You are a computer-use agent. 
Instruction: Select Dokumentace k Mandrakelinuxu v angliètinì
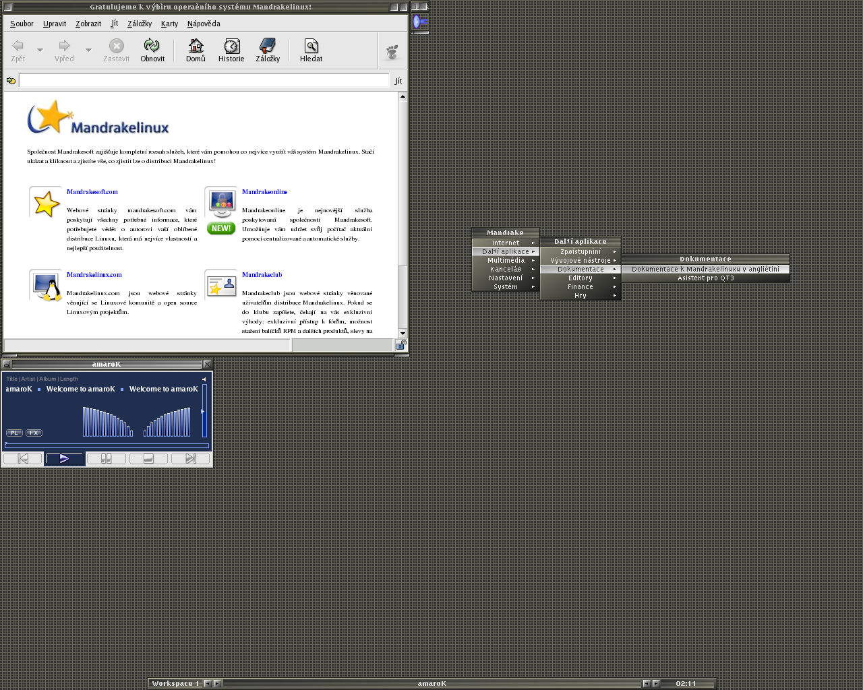point(705,269)
